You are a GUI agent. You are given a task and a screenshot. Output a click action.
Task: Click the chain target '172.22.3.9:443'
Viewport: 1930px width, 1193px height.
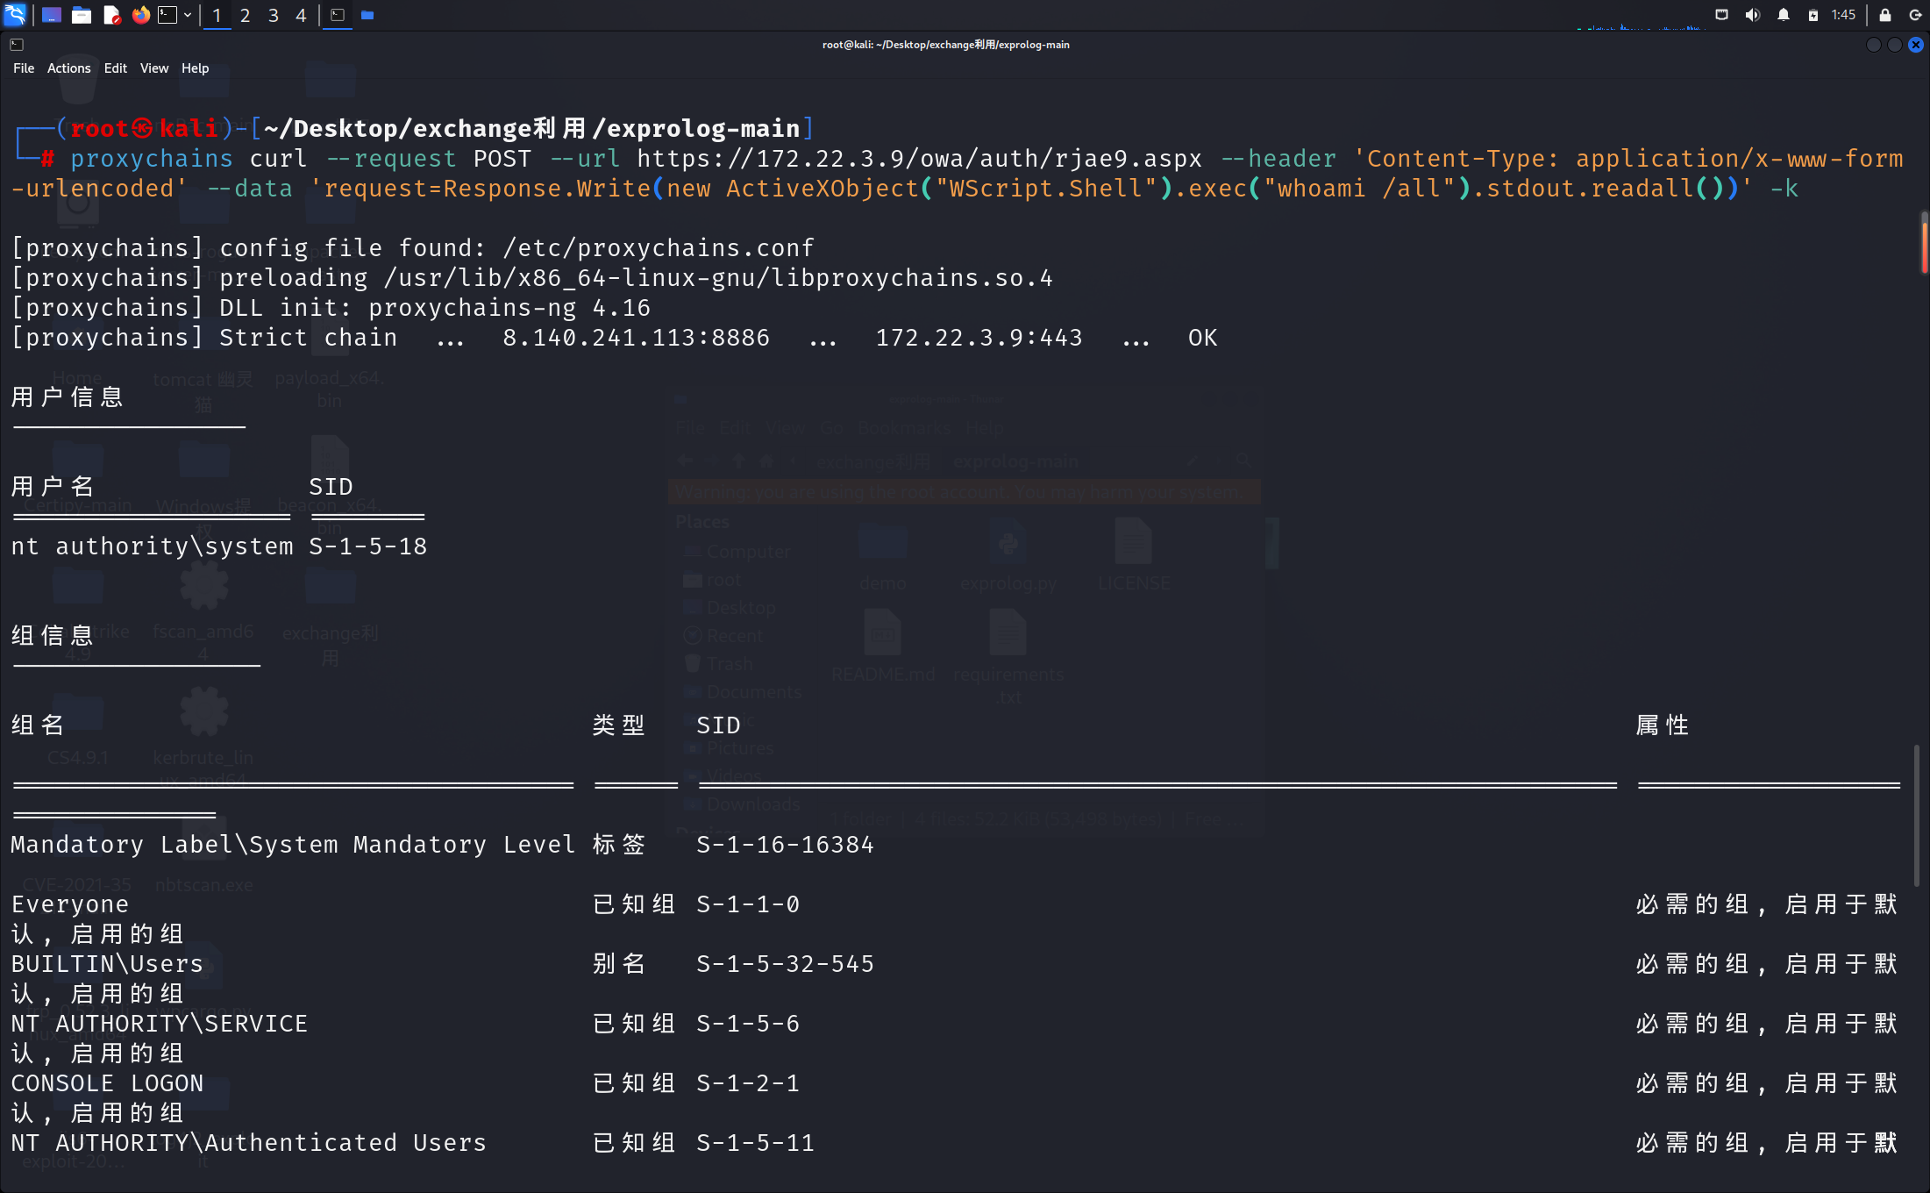[979, 338]
